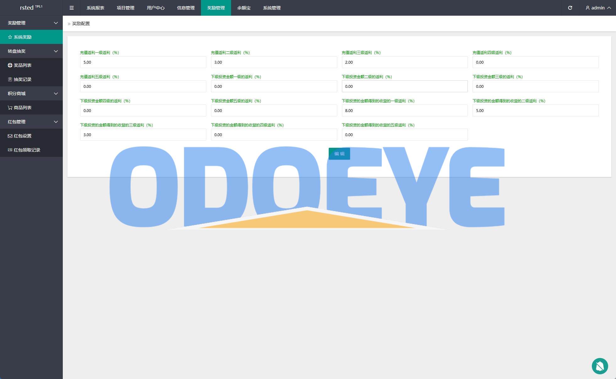
Task: Click the round notification bell icon
Action: tap(600, 366)
